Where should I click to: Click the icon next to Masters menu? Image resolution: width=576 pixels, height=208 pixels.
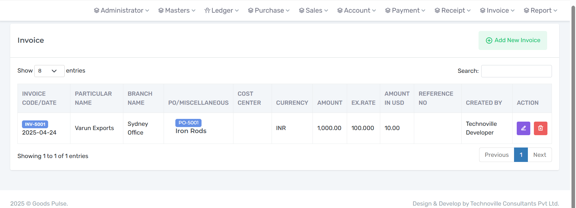tap(160, 10)
